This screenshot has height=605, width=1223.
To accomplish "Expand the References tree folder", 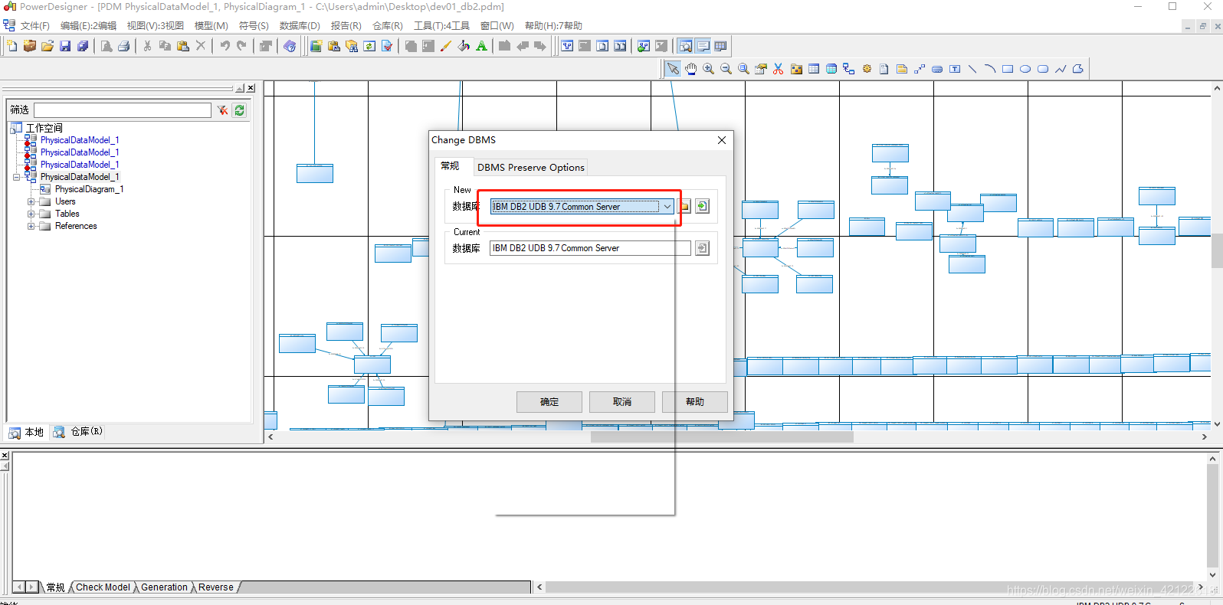I will (31, 227).
